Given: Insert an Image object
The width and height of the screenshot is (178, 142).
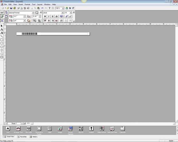Looking at the screenshot, I should point(60,130).
